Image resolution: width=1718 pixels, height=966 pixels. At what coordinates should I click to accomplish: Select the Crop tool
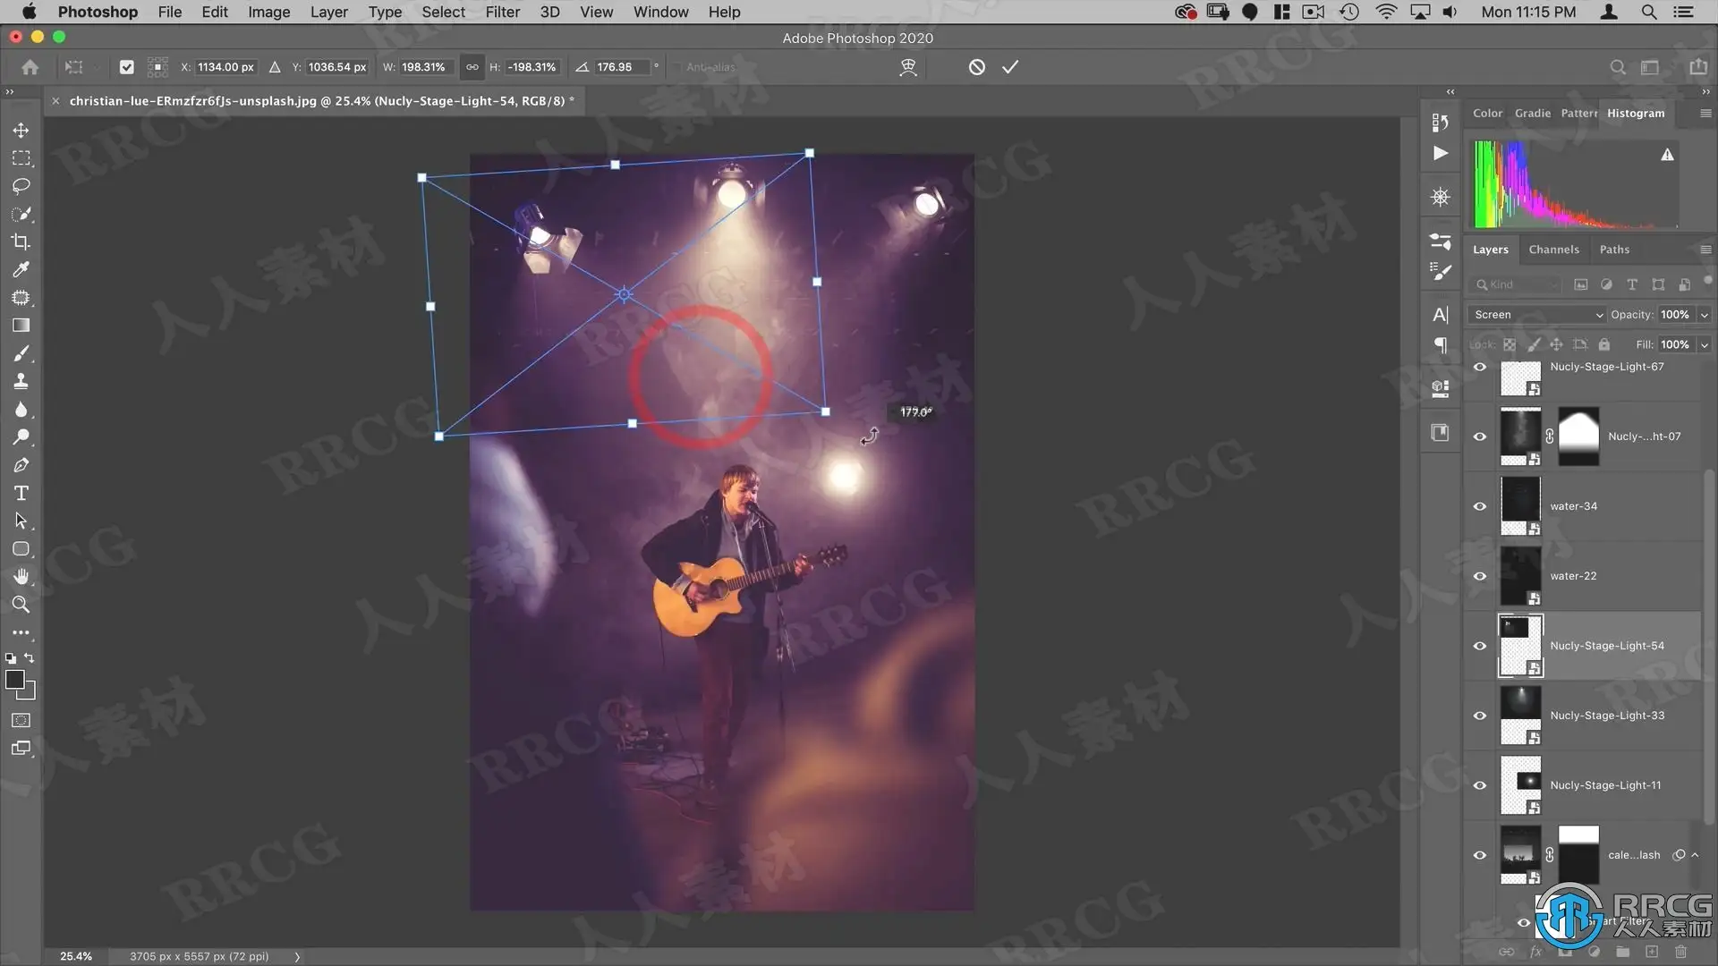(x=21, y=241)
